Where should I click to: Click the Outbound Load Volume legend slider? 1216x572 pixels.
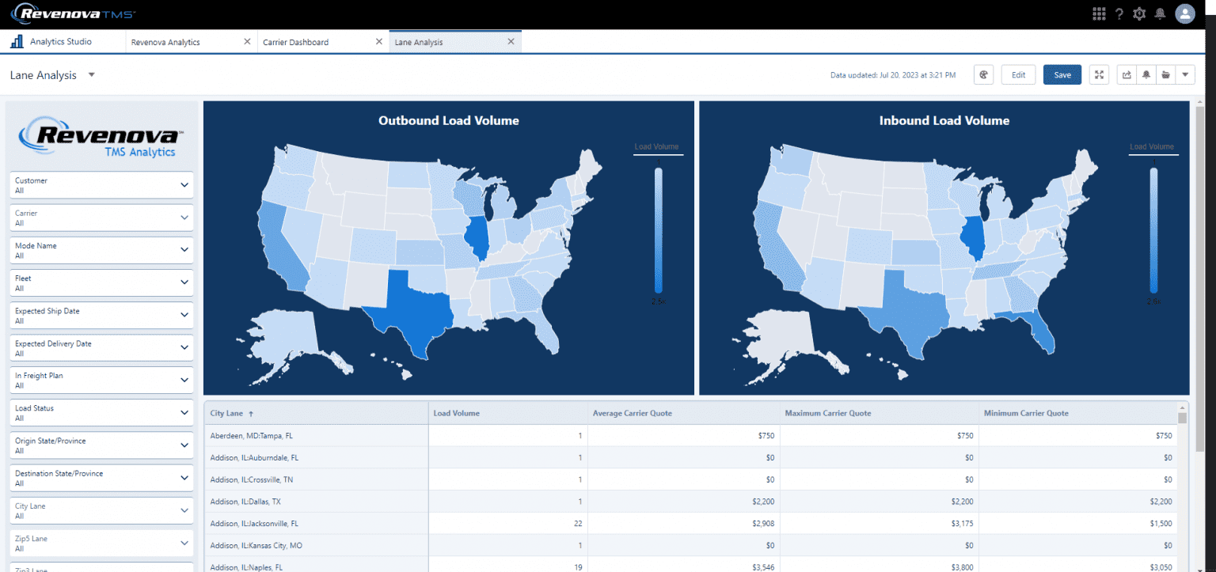tap(658, 229)
